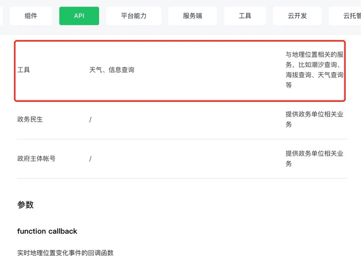
Task: Switch to the 工具 navigation tab
Action: tap(245, 16)
